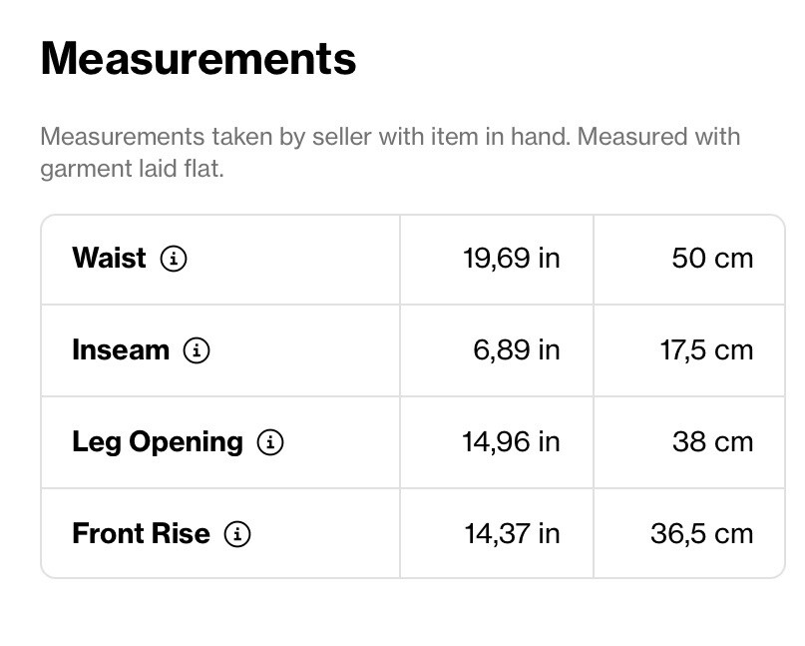Click the 'garment laid flat' text line
805x646 pixels.
tap(132, 169)
